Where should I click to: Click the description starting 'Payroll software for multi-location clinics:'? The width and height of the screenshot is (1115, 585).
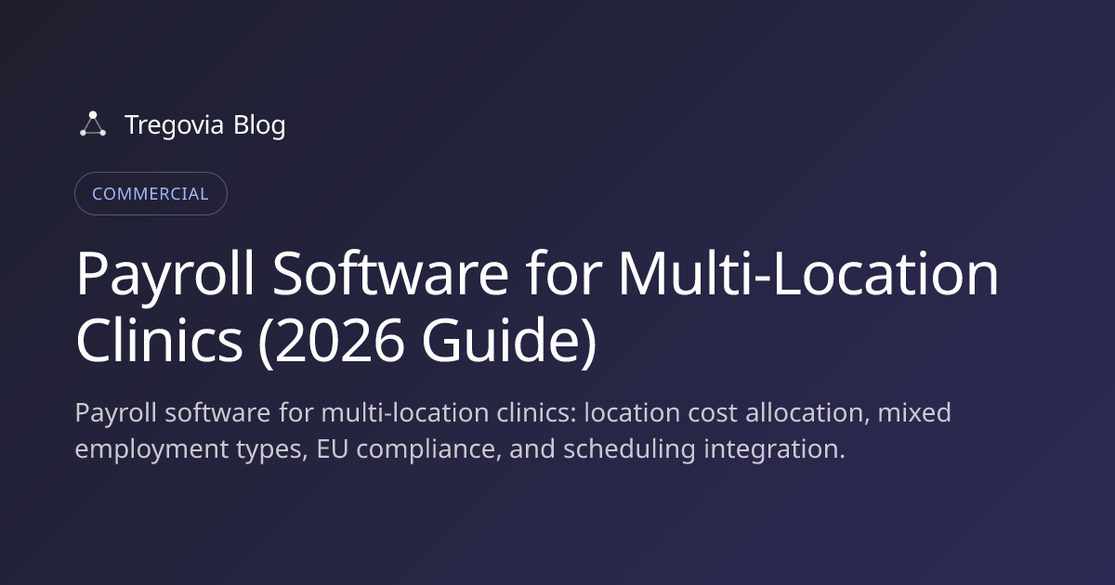pyautogui.click(x=513, y=431)
